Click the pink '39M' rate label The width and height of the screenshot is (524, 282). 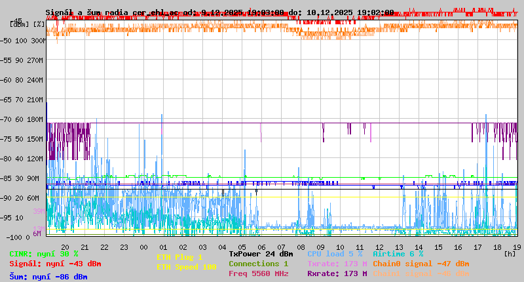[x=39, y=211]
